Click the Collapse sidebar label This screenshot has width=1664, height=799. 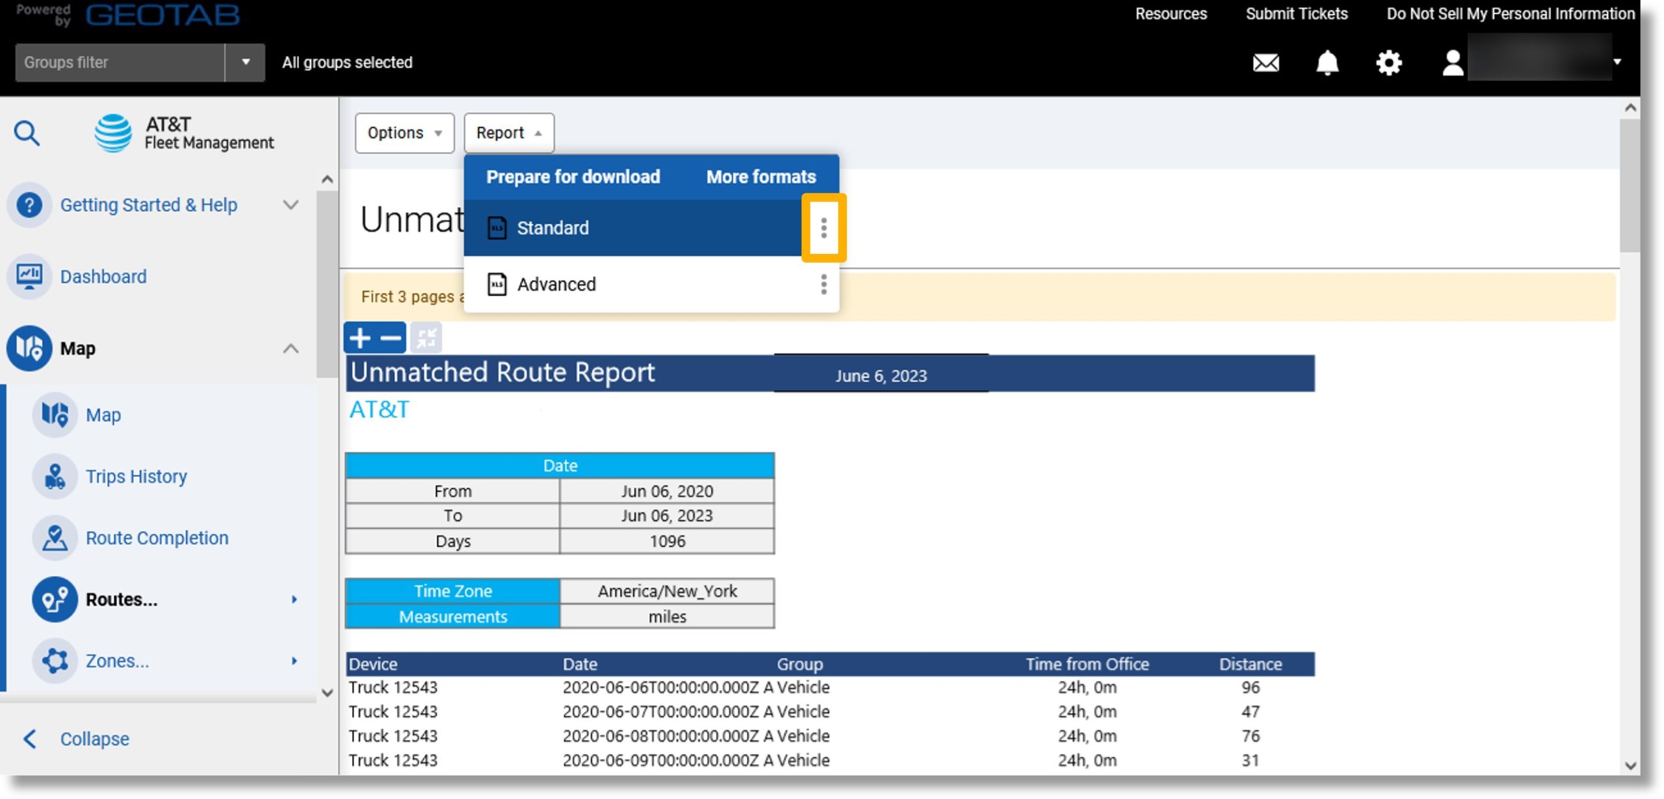(95, 739)
